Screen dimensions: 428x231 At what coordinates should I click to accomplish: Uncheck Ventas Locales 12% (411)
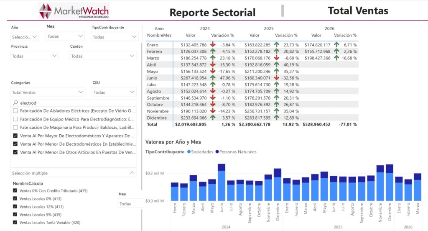15,206
